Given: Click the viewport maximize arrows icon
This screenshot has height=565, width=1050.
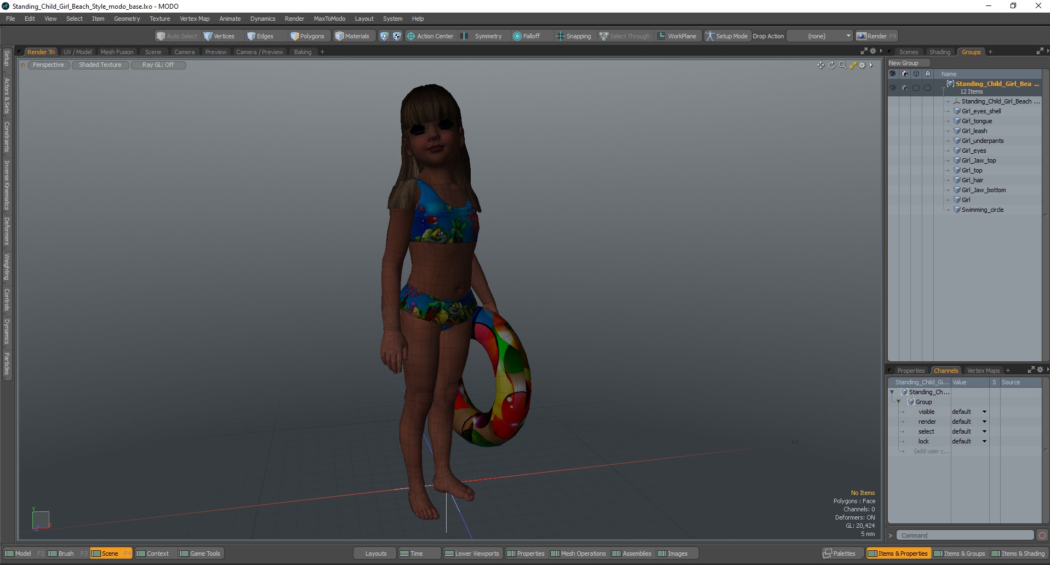Looking at the screenshot, I should [853, 65].
